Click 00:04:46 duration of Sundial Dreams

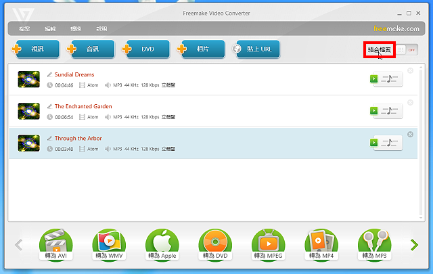coord(64,85)
